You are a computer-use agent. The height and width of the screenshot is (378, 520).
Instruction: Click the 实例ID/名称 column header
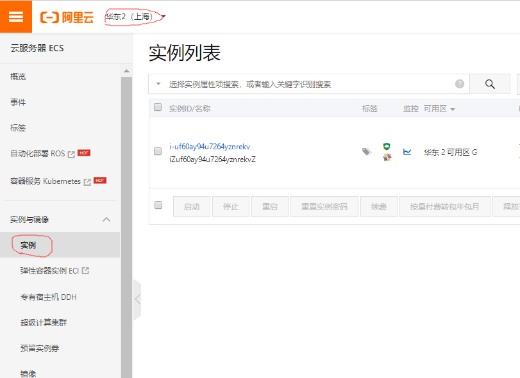point(190,109)
